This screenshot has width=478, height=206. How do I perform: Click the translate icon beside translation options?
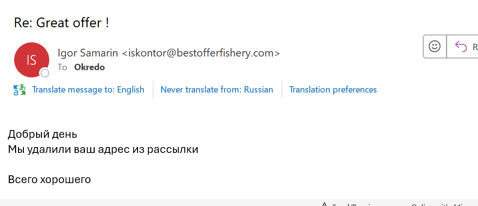[x=20, y=90]
